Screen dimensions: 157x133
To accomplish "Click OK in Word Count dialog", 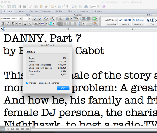I will 63,88.
